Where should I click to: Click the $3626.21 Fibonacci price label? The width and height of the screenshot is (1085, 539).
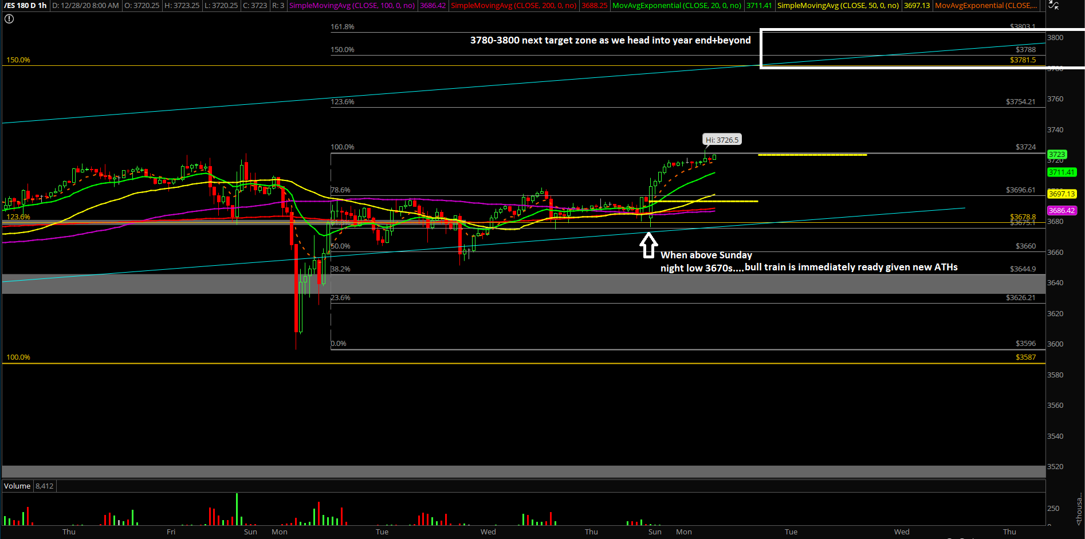(x=1021, y=298)
